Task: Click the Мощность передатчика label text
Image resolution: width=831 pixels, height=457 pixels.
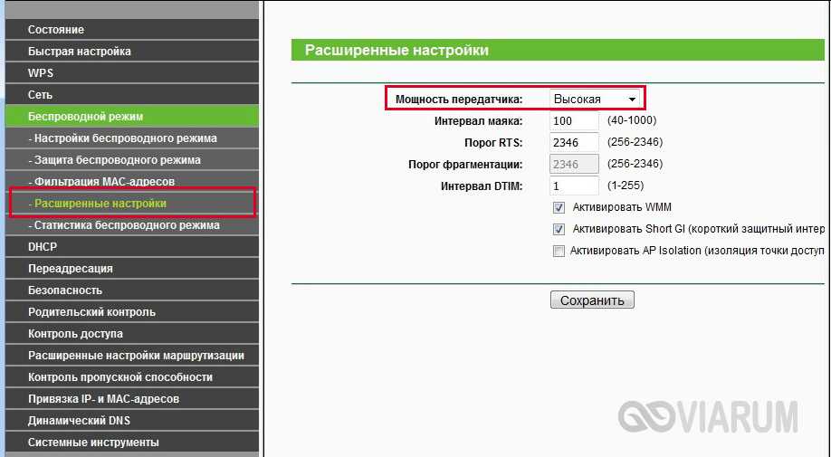Action: [459, 99]
